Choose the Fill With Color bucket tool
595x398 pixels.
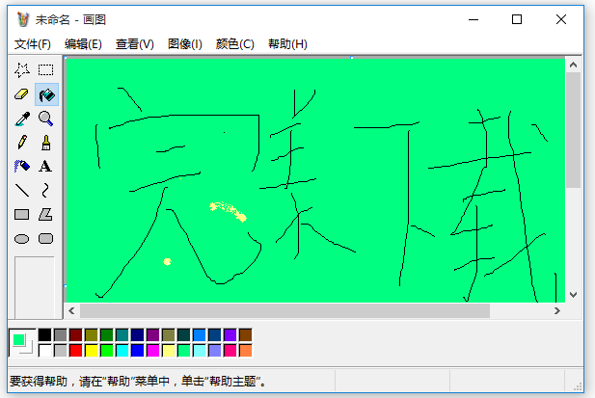click(x=46, y=94)
